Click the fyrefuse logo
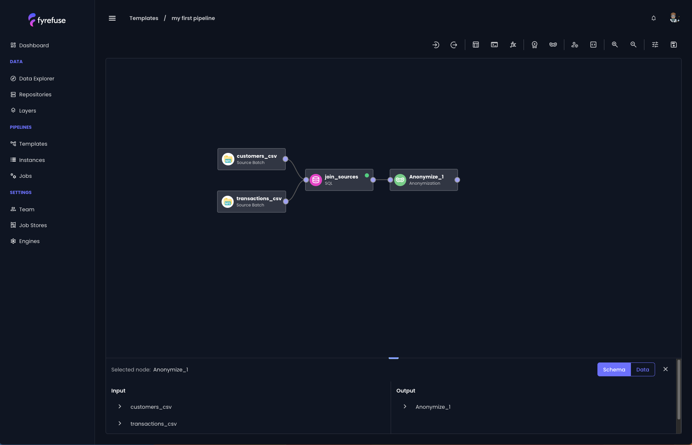Image resolution: width=692 pixels, height=445 pixels. coord(47,20)
